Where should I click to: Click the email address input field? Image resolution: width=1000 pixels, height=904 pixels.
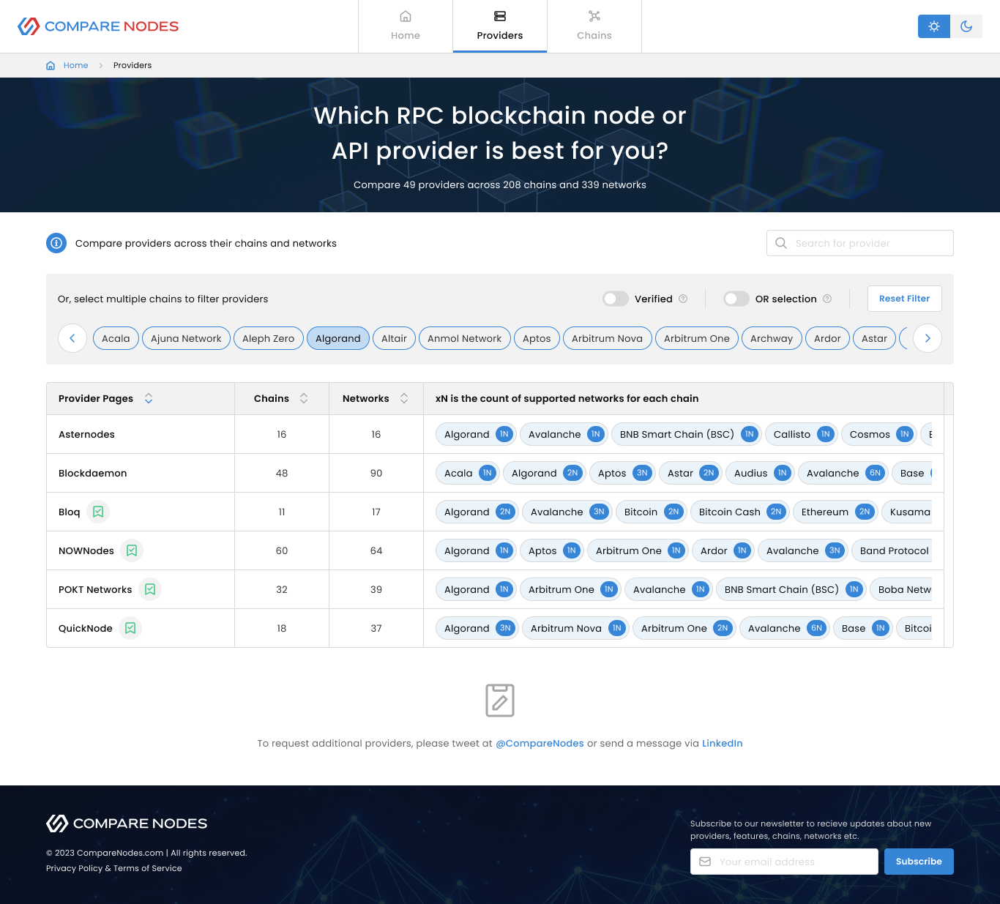tap(784, 862)
